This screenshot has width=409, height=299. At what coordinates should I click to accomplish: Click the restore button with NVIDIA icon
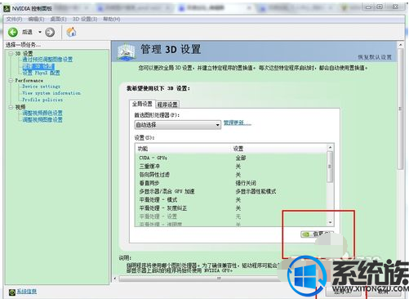pos(317,234)
